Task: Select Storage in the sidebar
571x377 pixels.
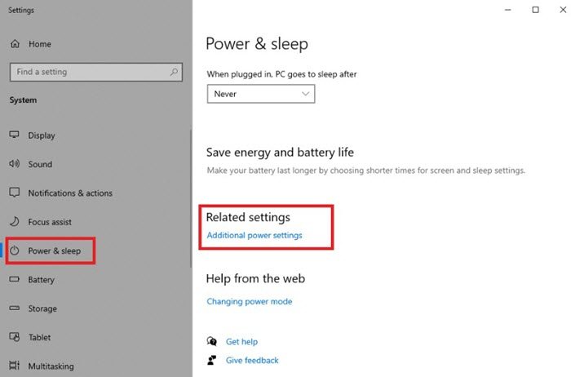Action: (x=42, y=308)
